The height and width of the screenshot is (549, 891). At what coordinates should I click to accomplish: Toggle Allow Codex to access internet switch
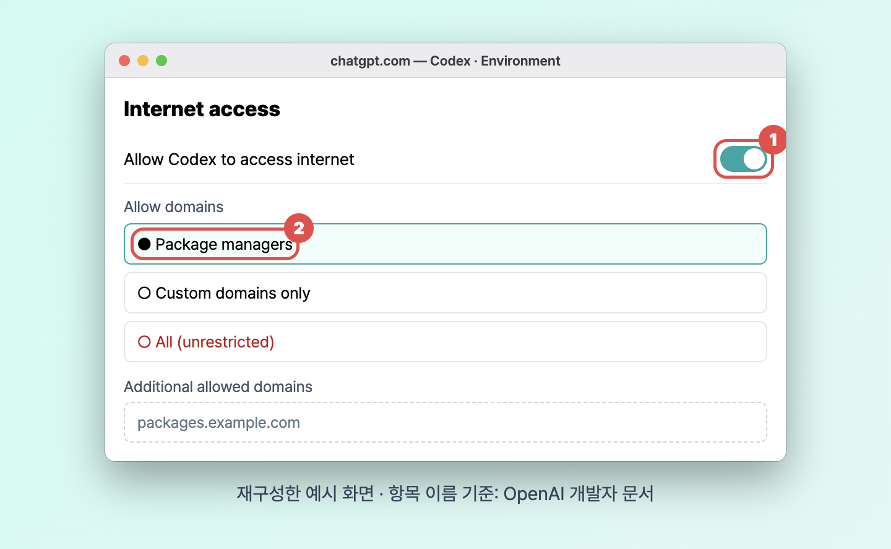(743, 159)
